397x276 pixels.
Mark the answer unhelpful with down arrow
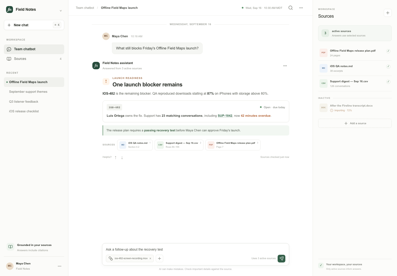122,157
